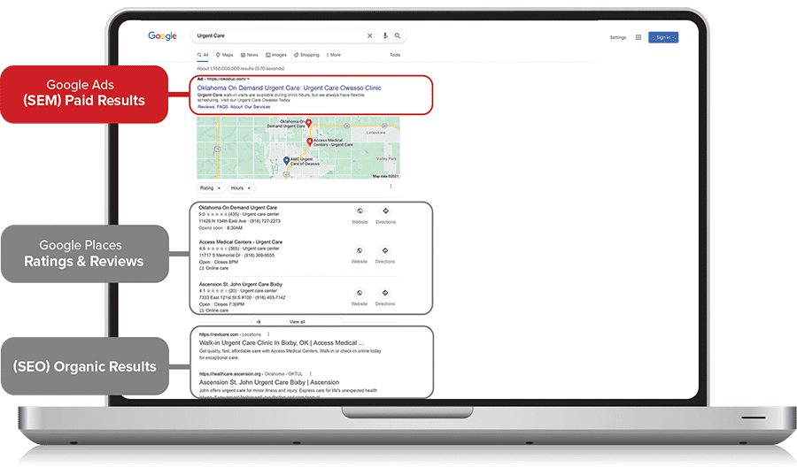Open the Hours filter dropdown
This screenshot has width=797, height=475.
(x=241, y=188)
